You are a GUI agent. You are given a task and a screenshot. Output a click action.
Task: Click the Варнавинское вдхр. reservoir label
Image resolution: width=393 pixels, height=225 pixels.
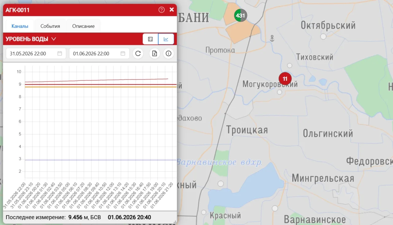[x=220, y=162]
